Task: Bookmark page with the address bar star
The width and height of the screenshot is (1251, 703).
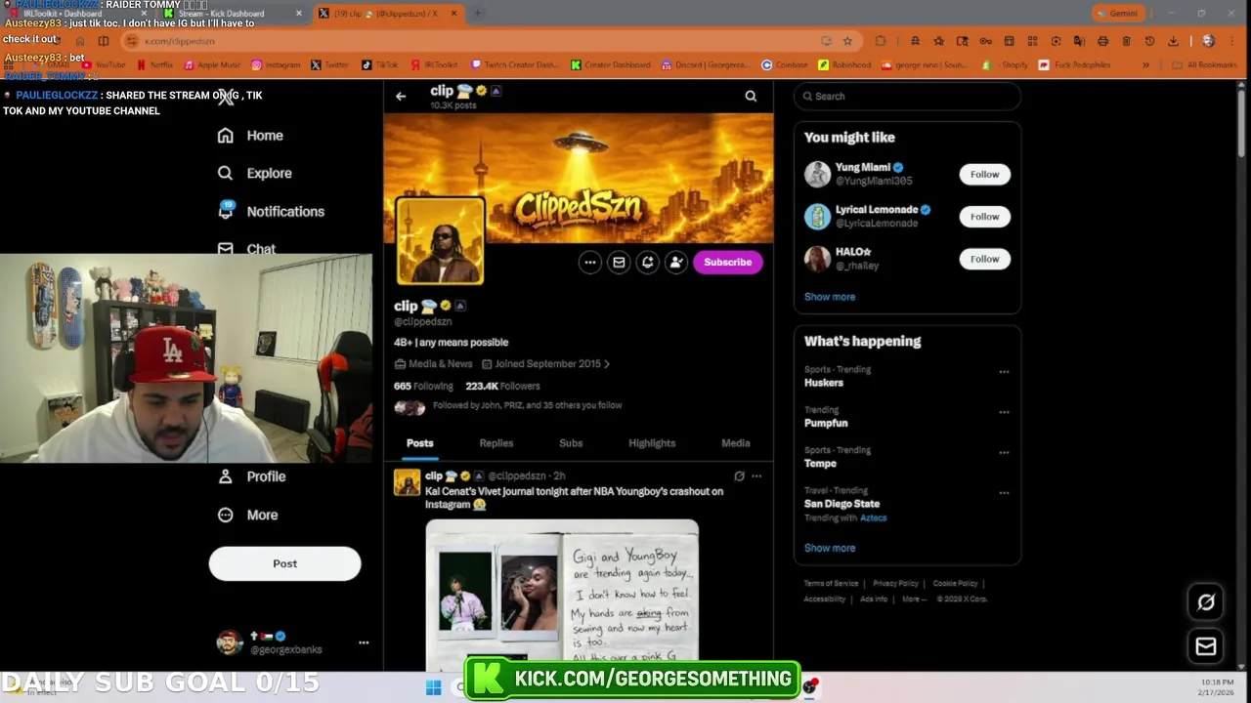Action: pyautogui.click(x=847, y=41)
